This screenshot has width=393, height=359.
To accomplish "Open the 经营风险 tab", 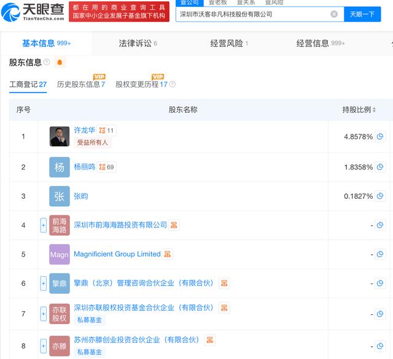I will (x=228, y=44).
